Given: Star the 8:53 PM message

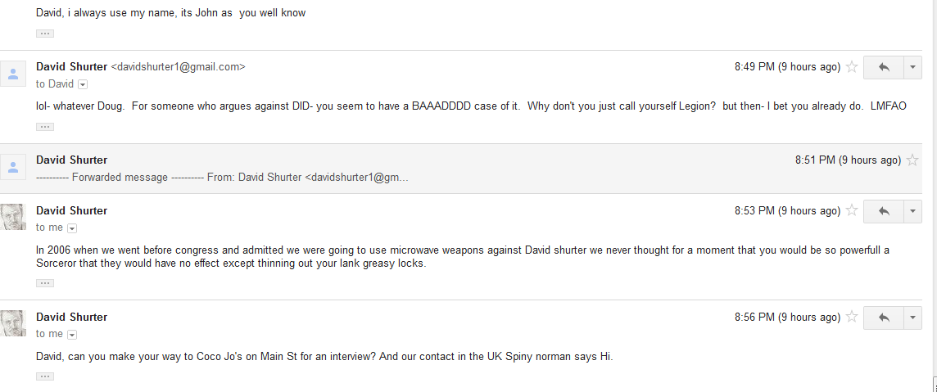Looking at the screenshot, I should point(852,210).
